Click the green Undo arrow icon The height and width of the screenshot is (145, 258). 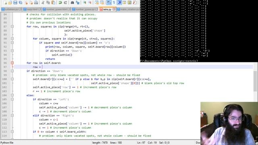tap(60, 2)
